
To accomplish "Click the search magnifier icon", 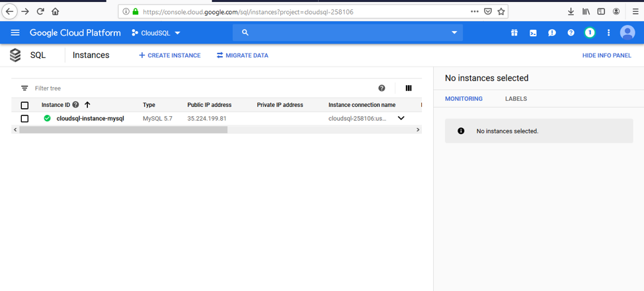I will 245,33.
